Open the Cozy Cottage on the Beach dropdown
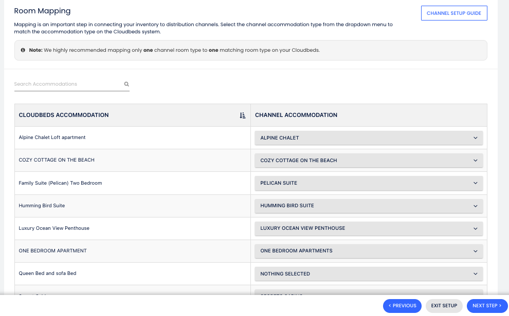The height and width of the screenshot is (316, 509). pyautogui.click(x=369, y=161)
